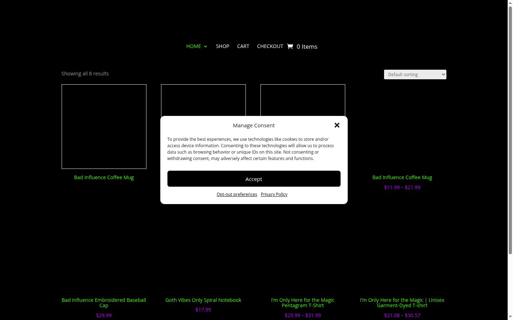
Task: Open the Magic Pentagram T-Shirt product
Action: tap(302, 303)
